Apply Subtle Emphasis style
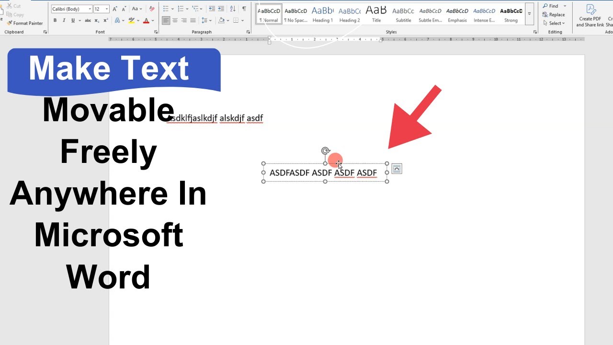 click(430, 13)
